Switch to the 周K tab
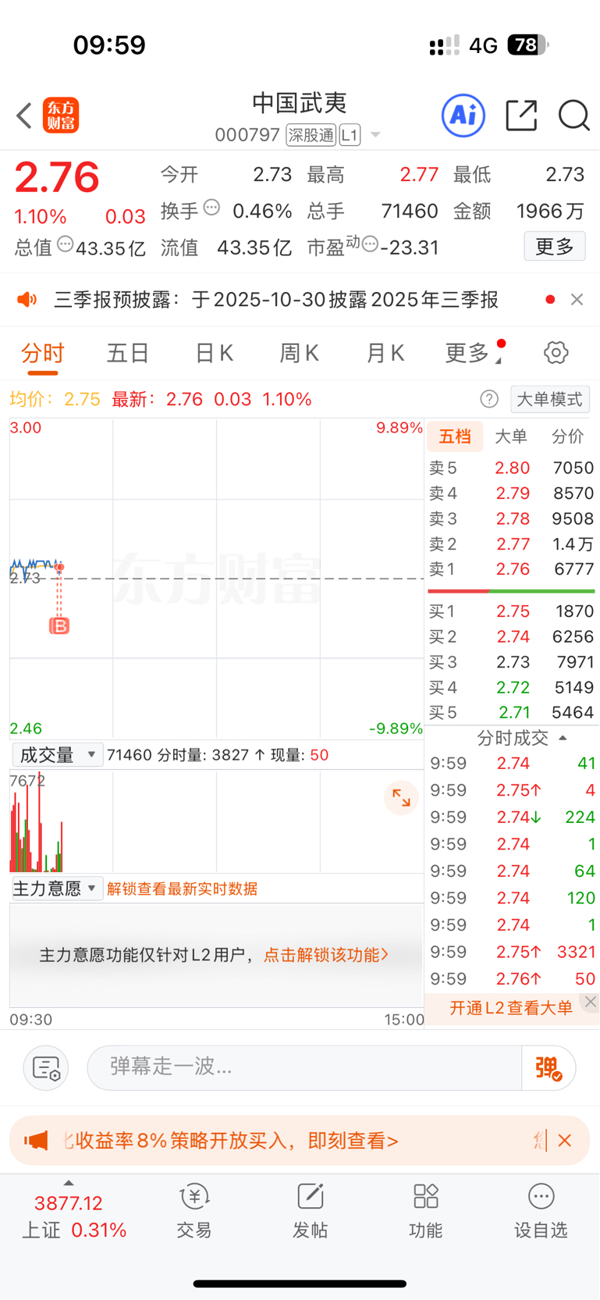 300,353
